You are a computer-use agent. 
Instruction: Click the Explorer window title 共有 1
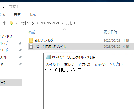[14, 7]
